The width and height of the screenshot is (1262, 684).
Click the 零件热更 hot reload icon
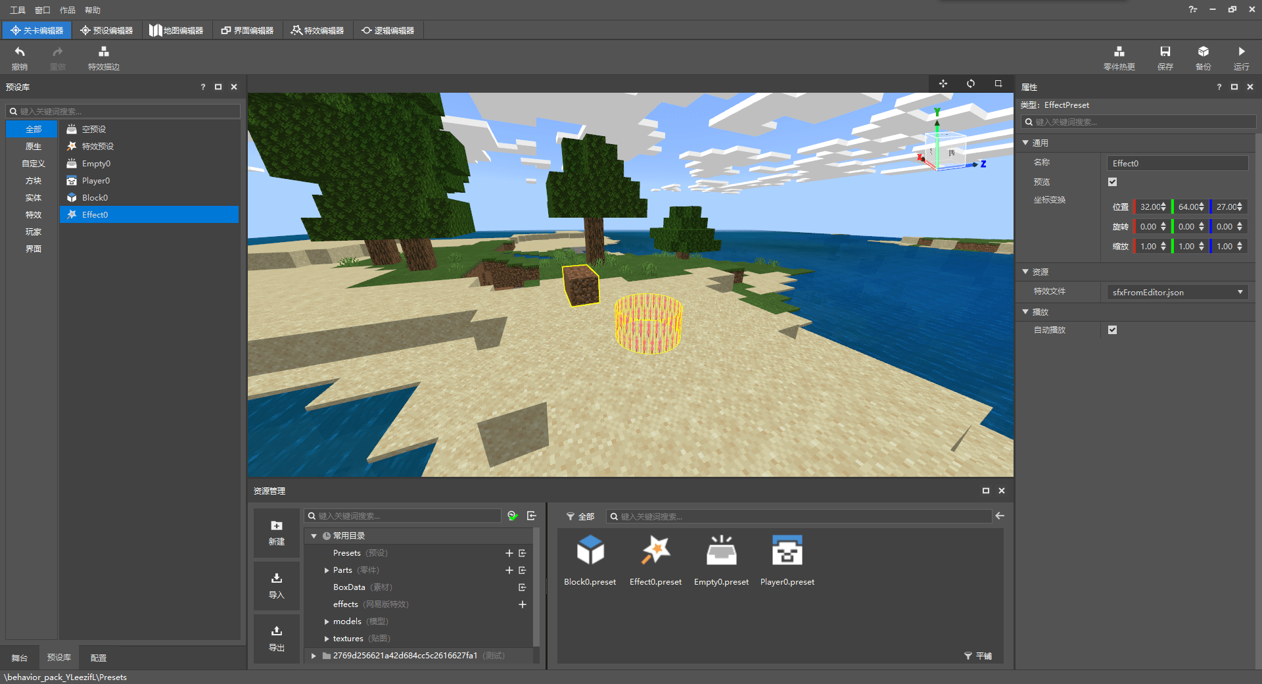(1119, 53)
